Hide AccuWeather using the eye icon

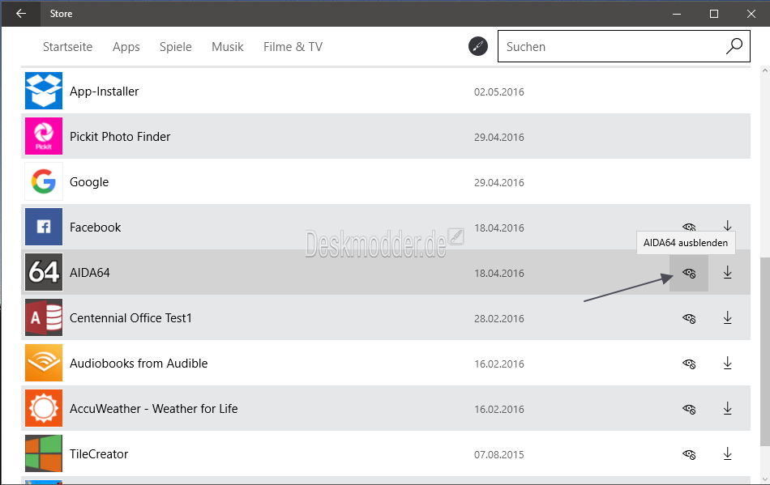point(689,409)
